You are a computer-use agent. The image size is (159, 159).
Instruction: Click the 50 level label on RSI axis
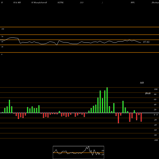point(2,42)
